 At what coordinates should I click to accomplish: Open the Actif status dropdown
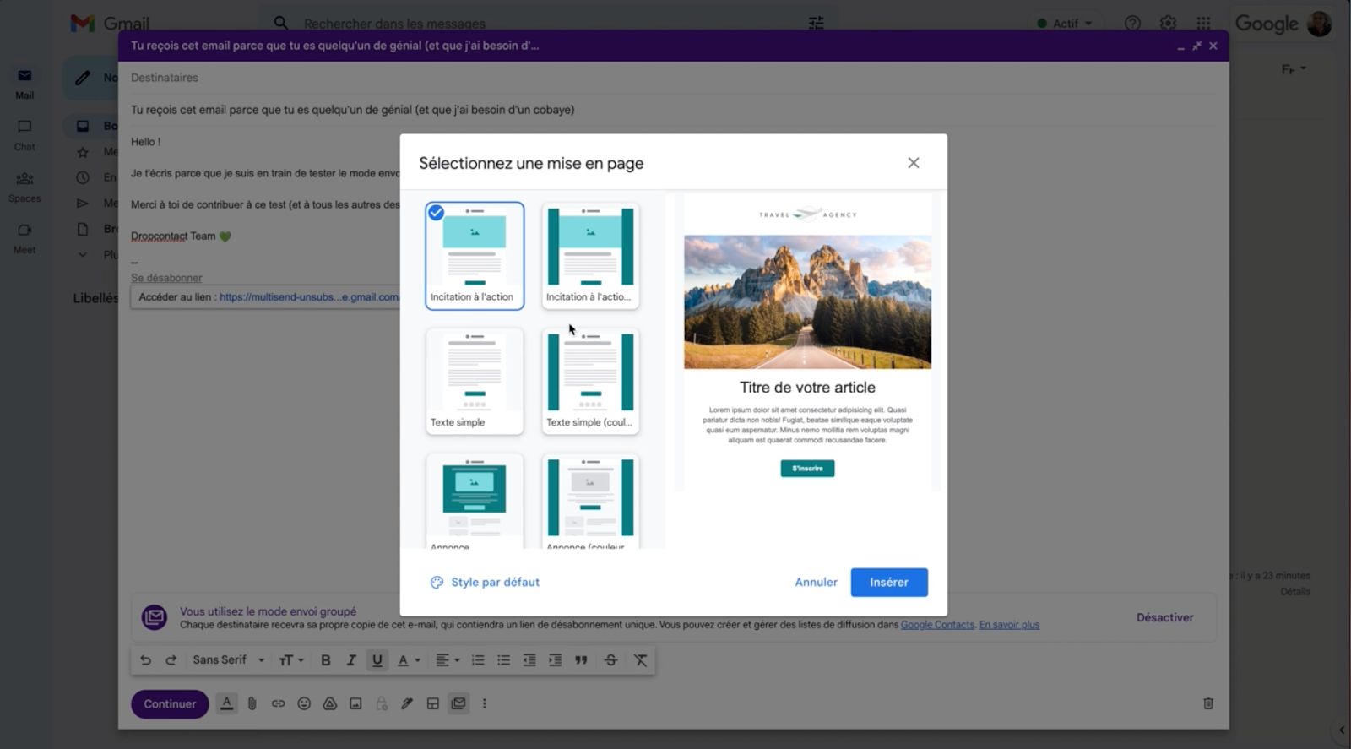point(1065,24)
